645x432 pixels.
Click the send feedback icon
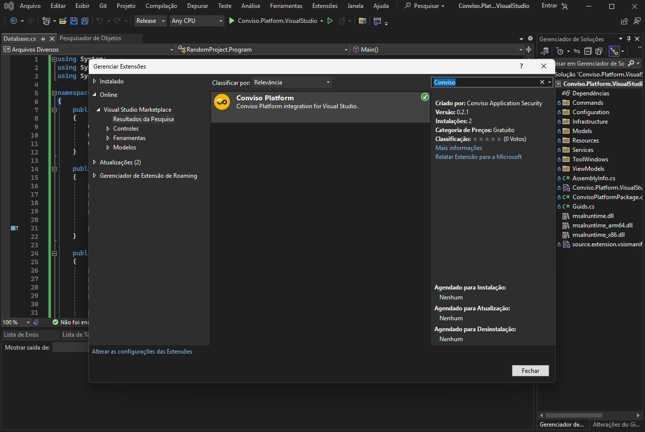637,21
